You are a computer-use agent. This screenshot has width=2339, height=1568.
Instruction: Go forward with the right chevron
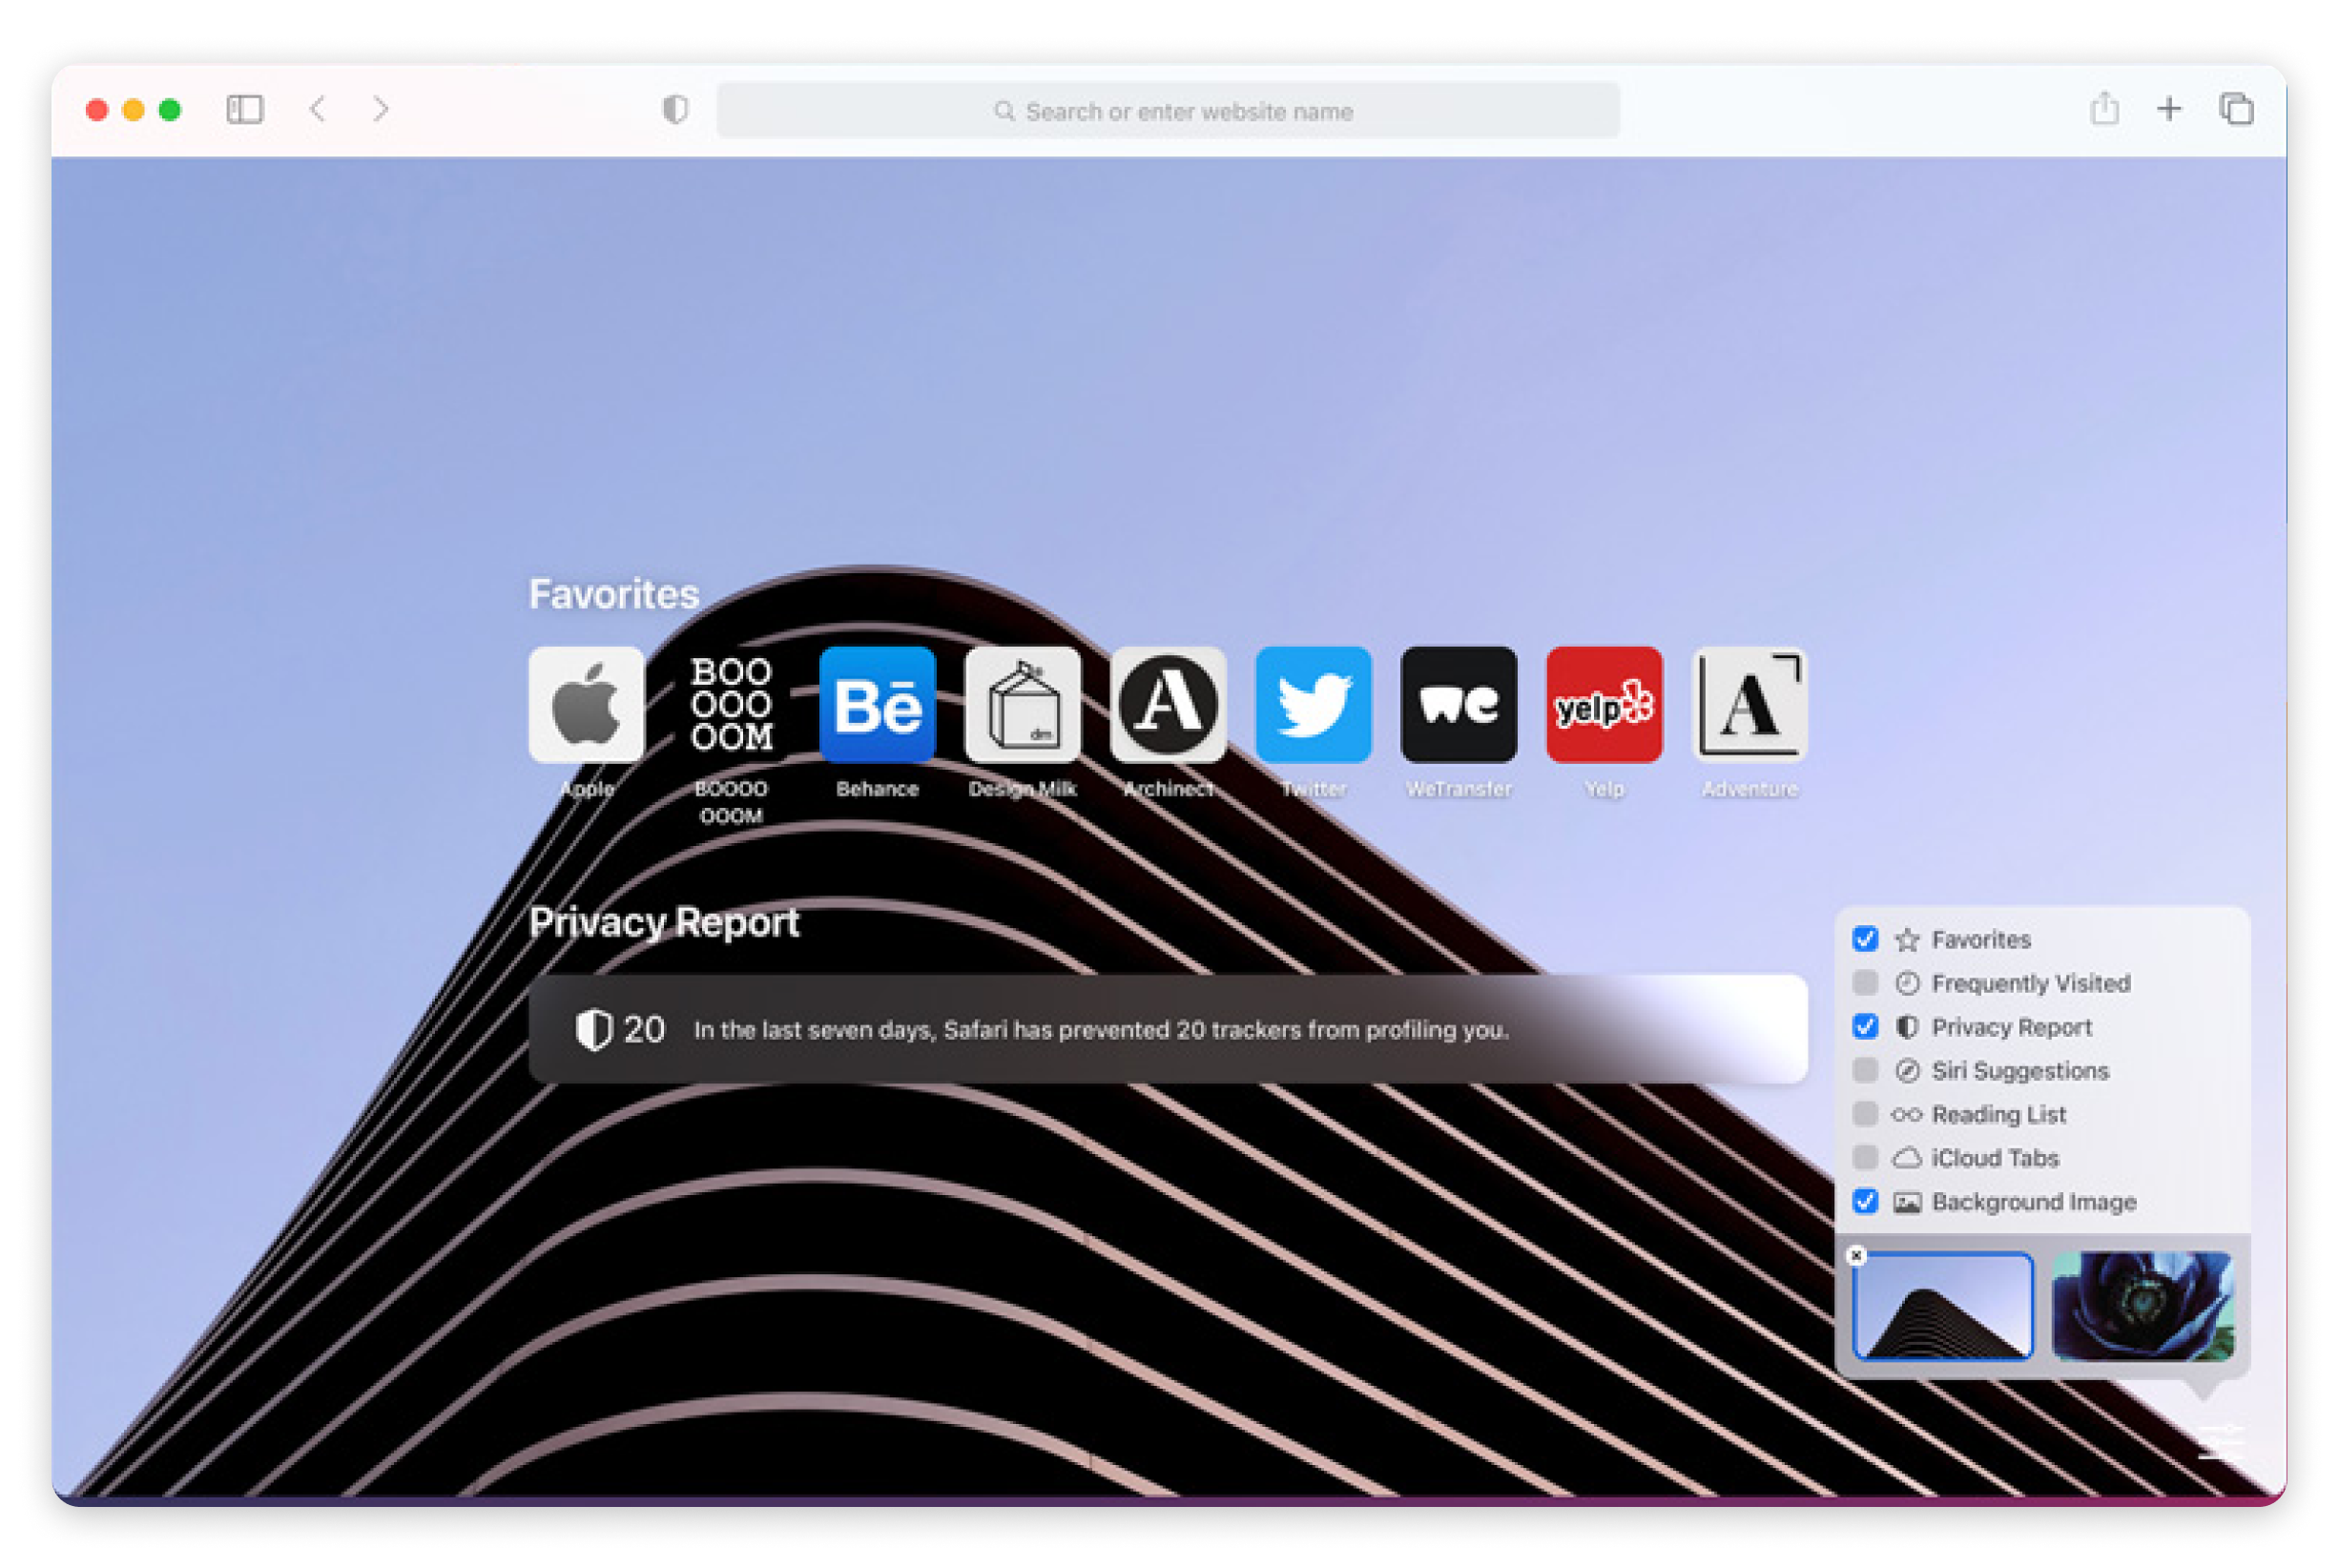point(381,109)
